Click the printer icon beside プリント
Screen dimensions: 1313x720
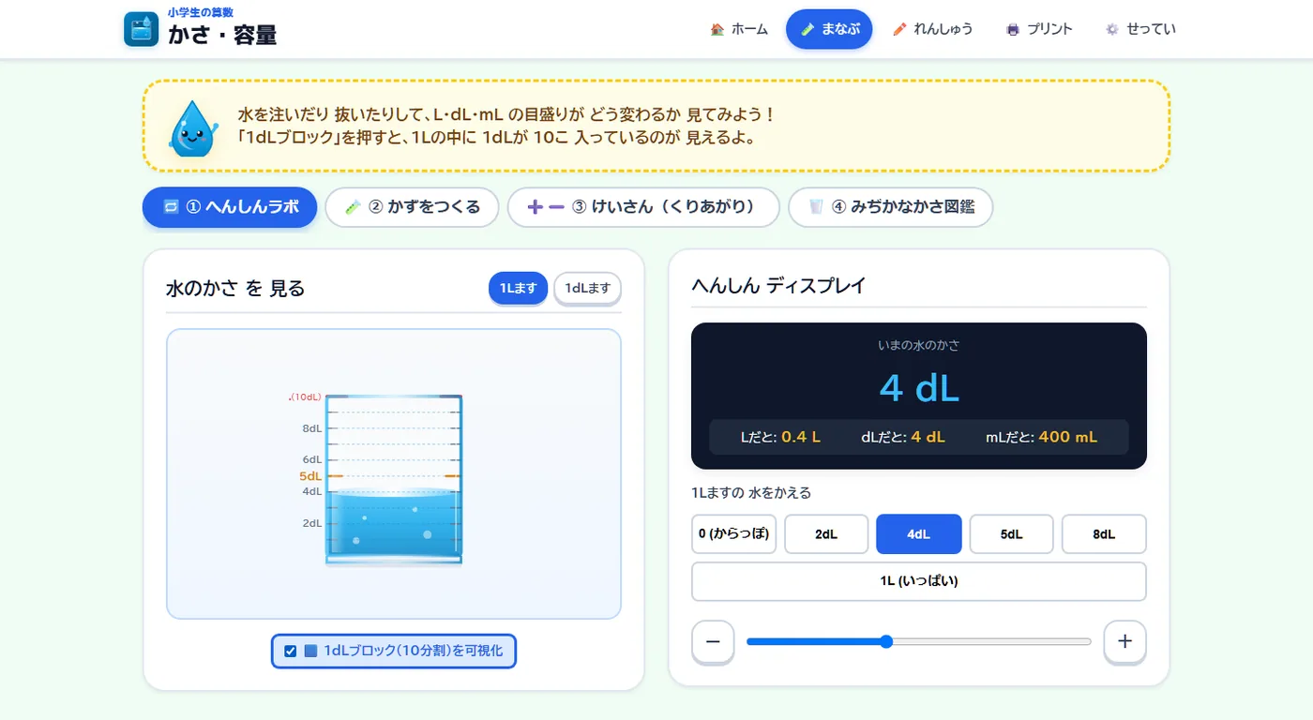pos(1013,29)
